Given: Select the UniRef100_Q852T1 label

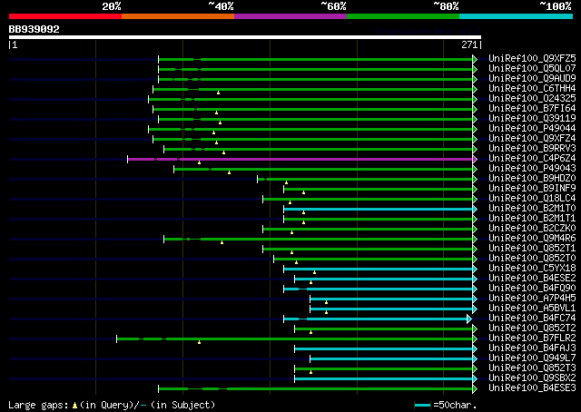Looking at the screenshot, I should coord(532,249).
